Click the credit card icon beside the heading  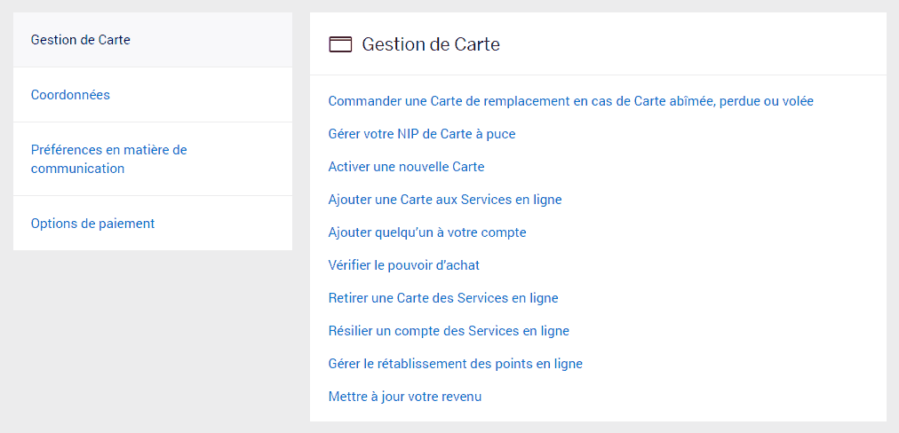[340, 44]
